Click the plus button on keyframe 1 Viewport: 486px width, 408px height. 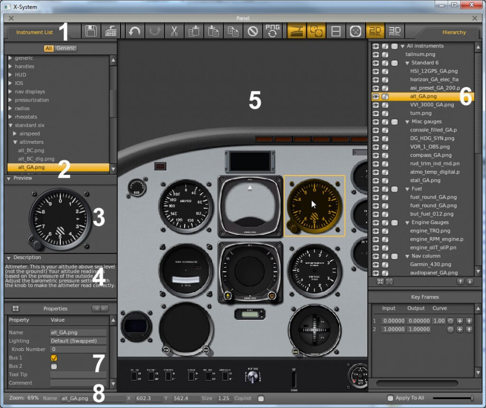coord(460,321)
